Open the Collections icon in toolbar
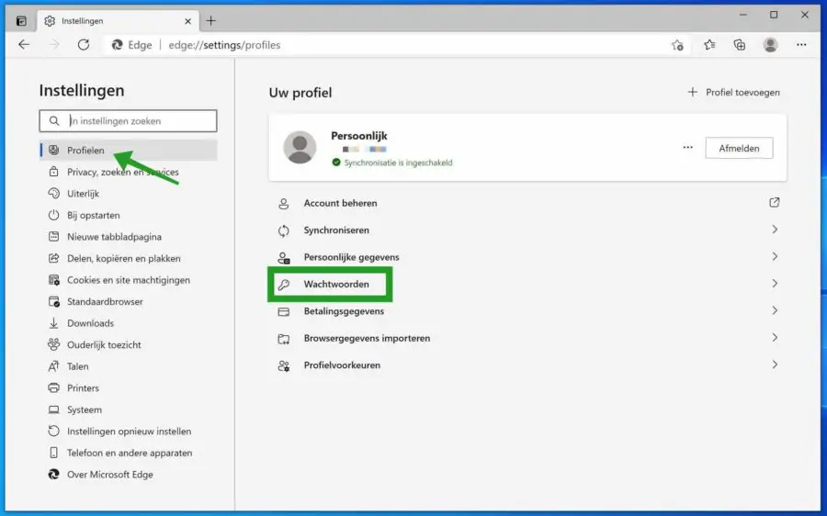This screenshot has width=827, height=516. pyautogui.click(x=740, y=45)
